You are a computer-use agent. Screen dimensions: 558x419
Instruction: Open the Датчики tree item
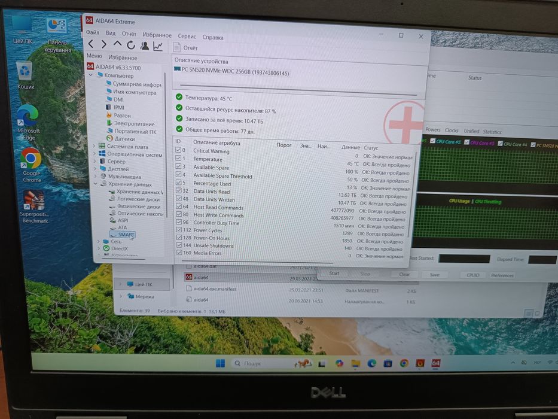pyautogui.click(x=121, y=139)
